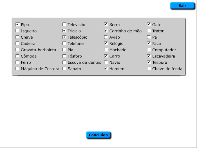
Task: Uncheck the Escavadeira checkbox
Action: coord(149,56)
